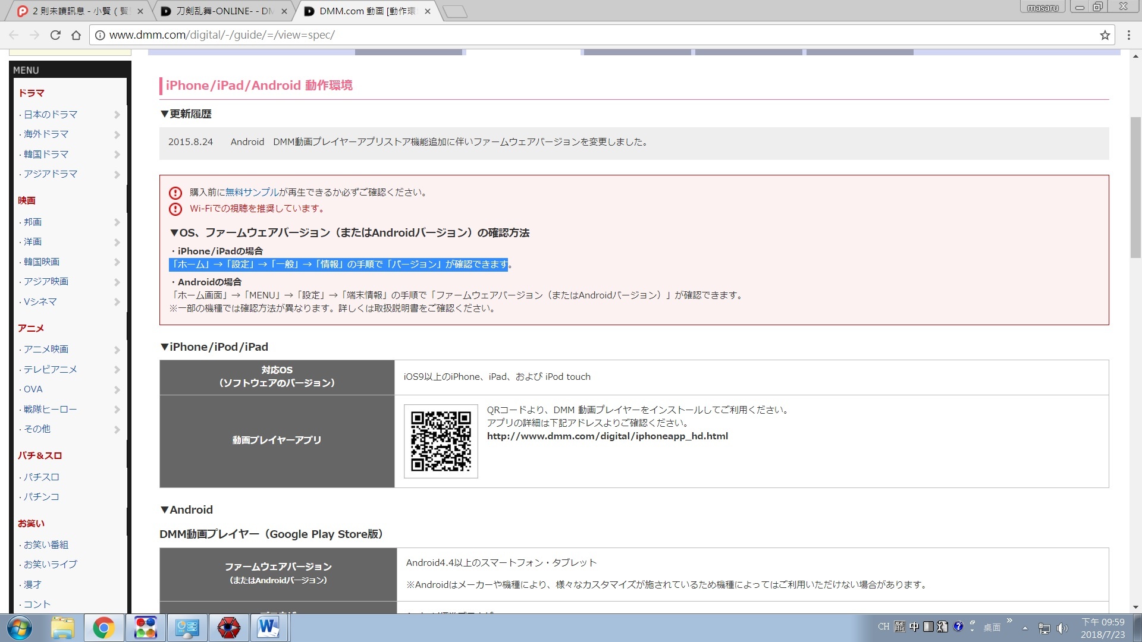
Task: Open the Chrome three-dot menu
Action: pos(1128,35)
